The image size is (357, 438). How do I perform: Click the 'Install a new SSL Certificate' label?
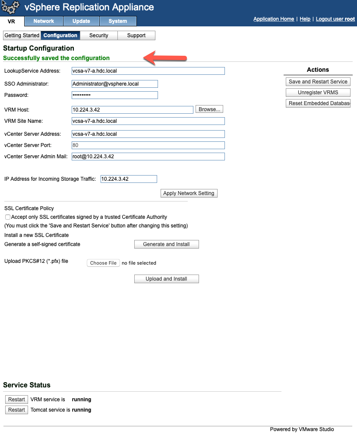click(37, 235)
